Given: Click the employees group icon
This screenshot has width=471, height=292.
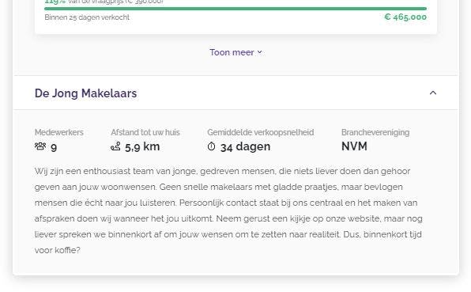Looking at the screenshot, I should pyautogui.click(x=40, y=146).
